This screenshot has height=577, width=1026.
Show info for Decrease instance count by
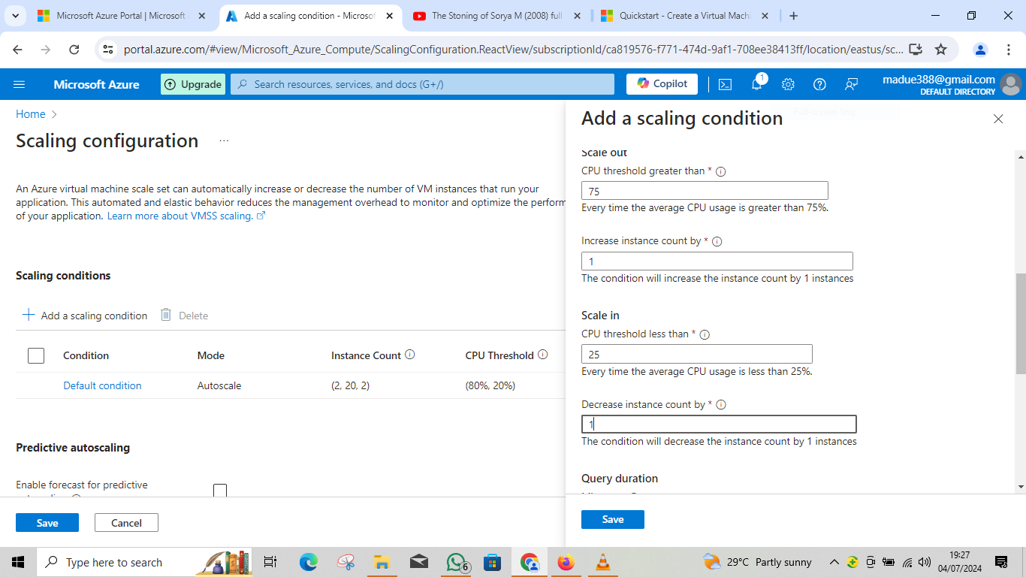[x=721, y=405]
